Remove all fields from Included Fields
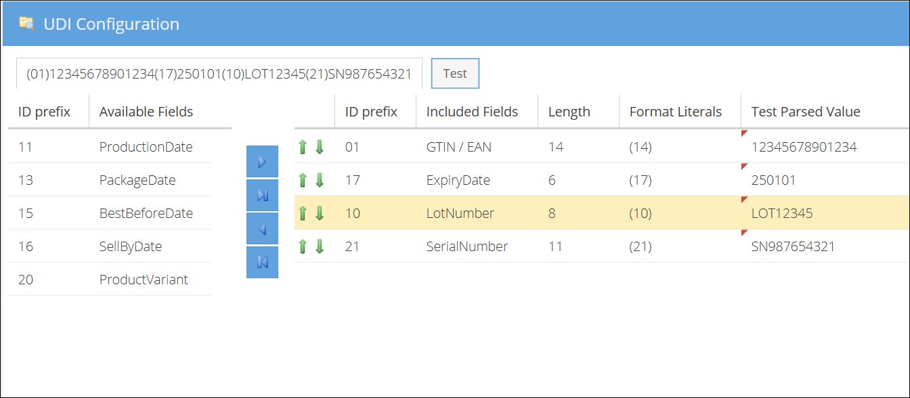This screenshot has width=910, height=398. pyautogui.click(x=262, y=262)
